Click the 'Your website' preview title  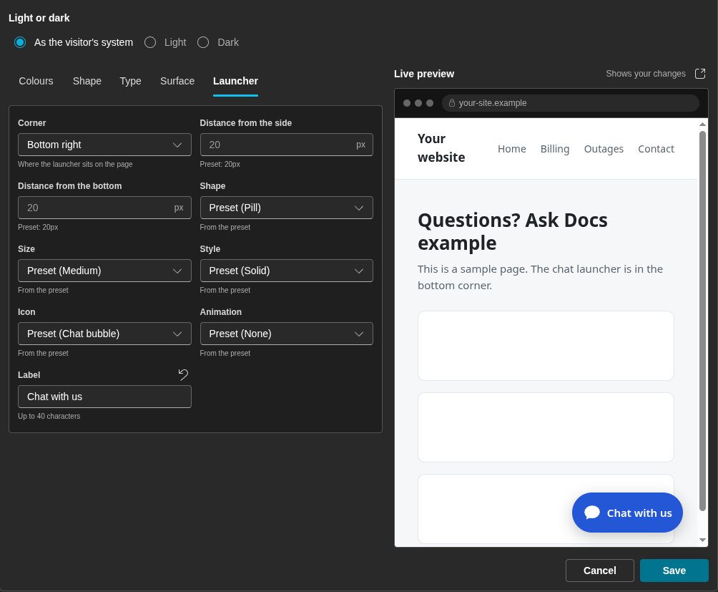pyautogui.click(x=441, y=148)
